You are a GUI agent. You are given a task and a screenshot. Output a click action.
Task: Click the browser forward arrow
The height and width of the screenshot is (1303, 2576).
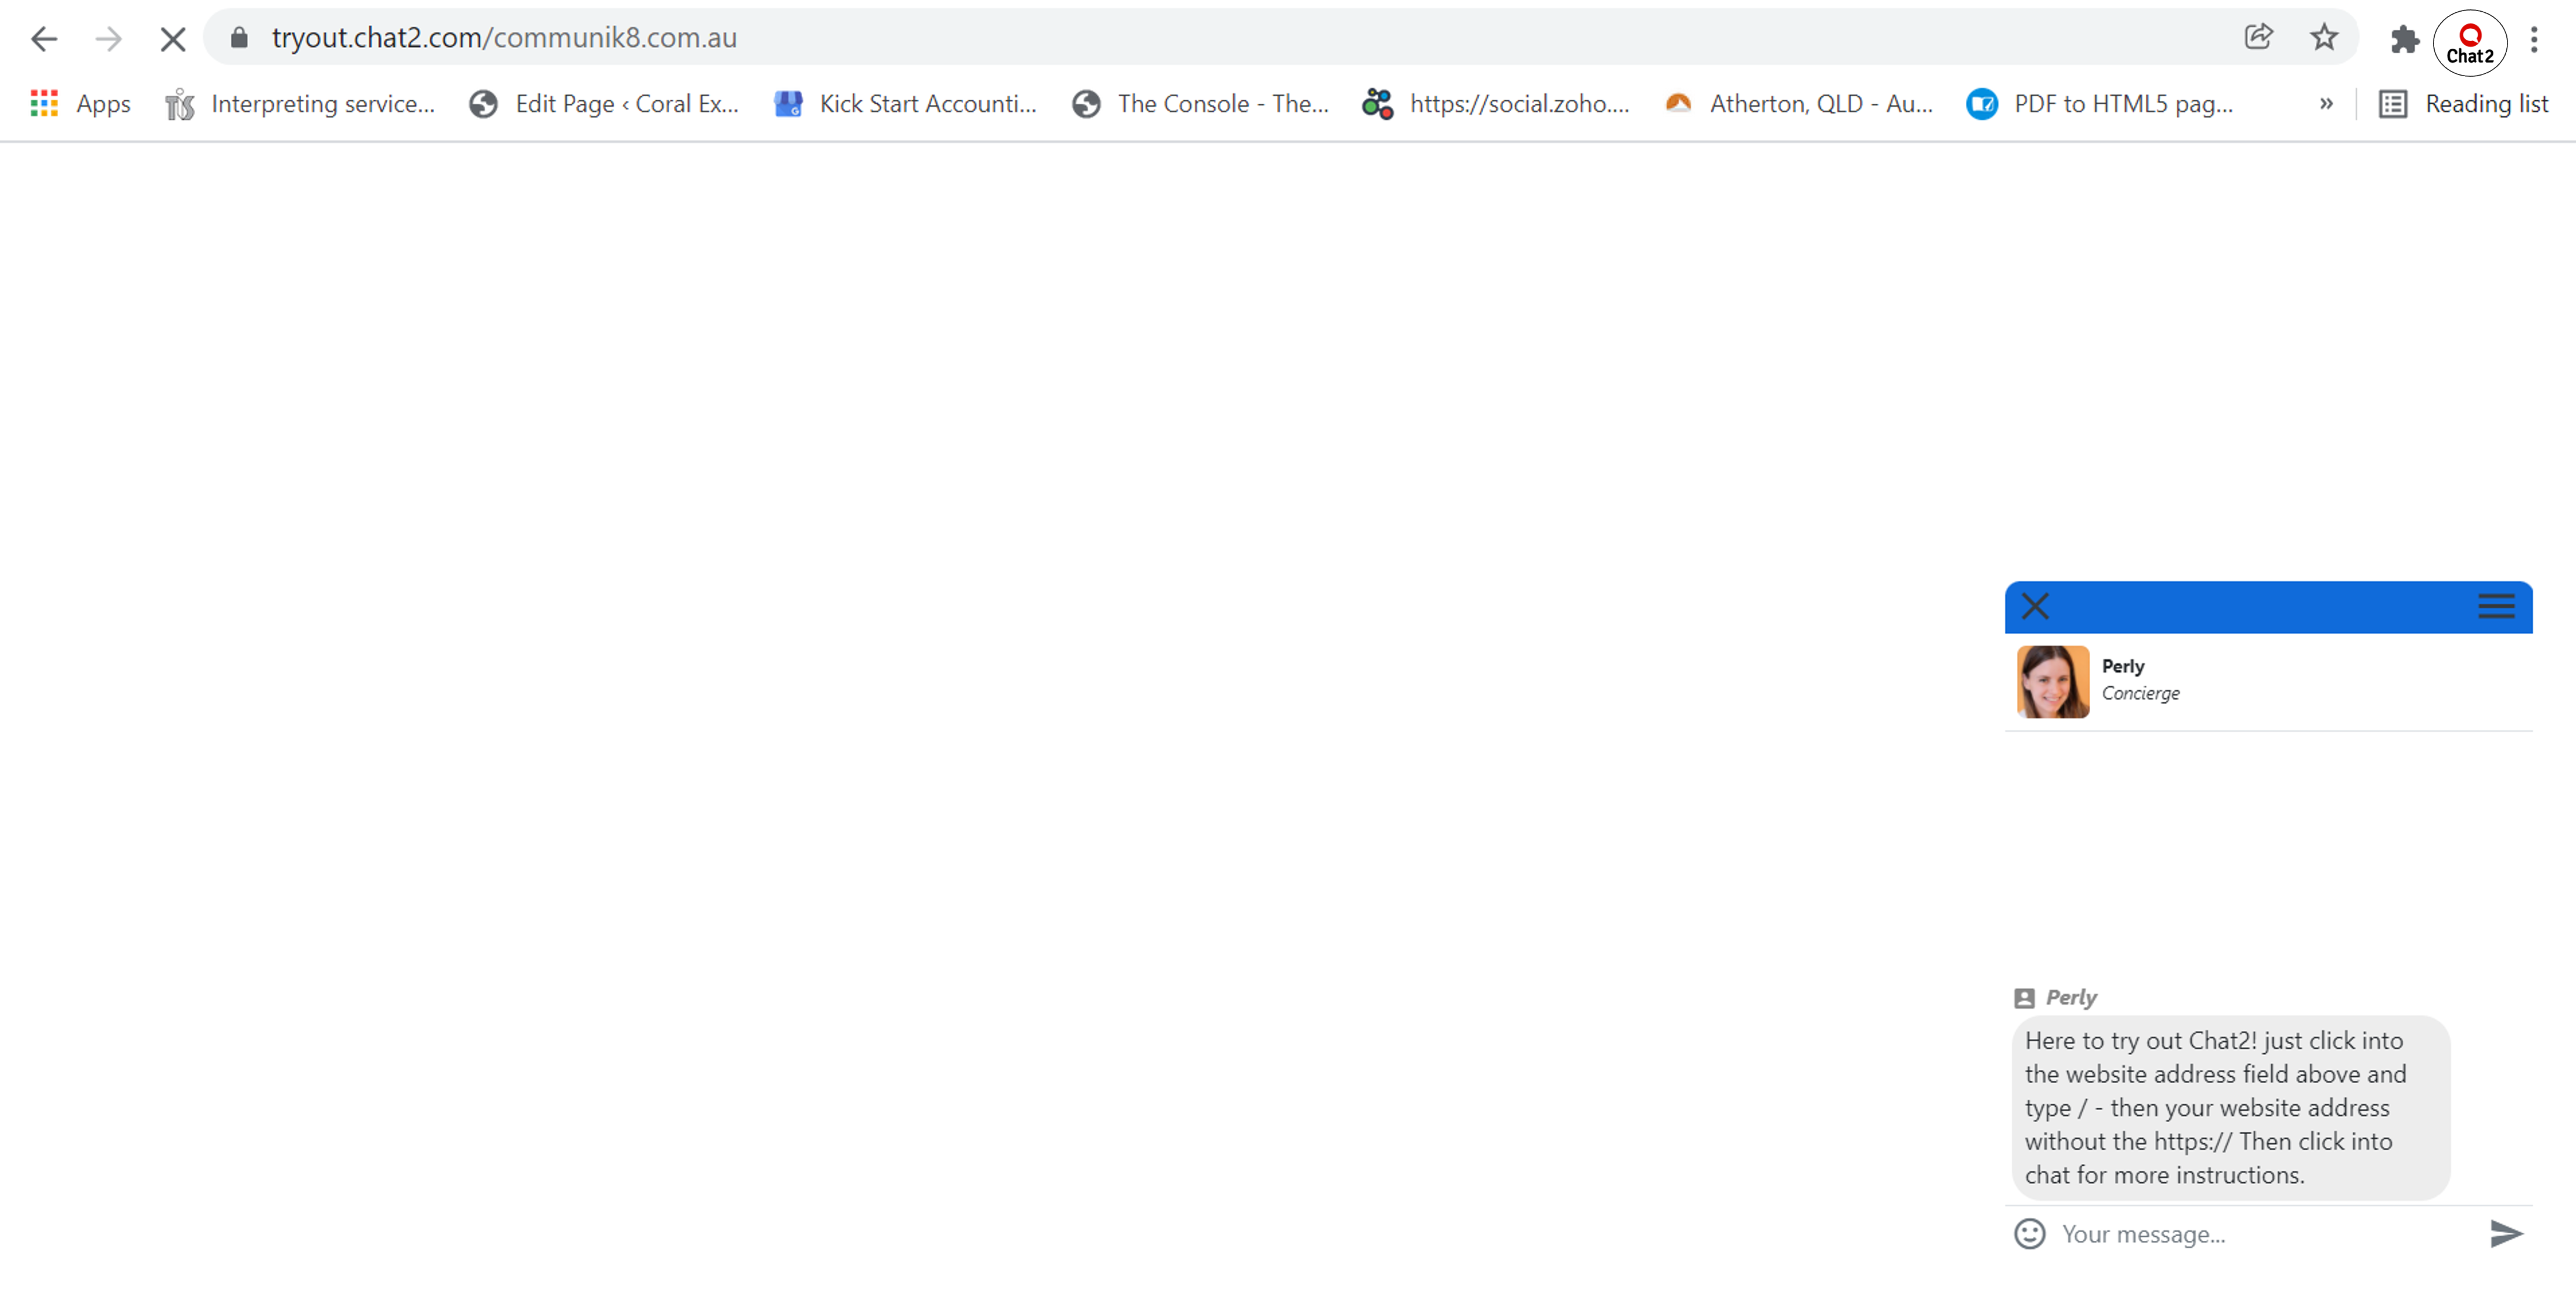pos(108,39)
